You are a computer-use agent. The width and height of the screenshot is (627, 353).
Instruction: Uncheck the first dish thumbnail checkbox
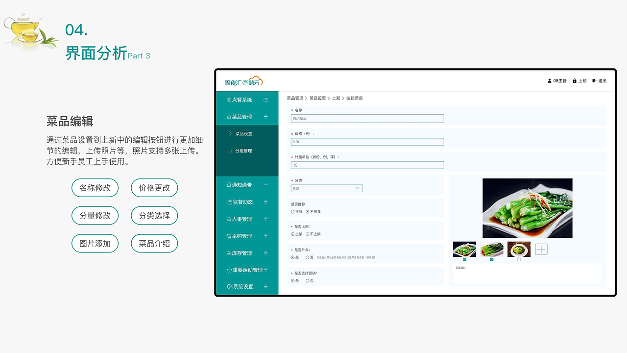(x=464, y=259)
